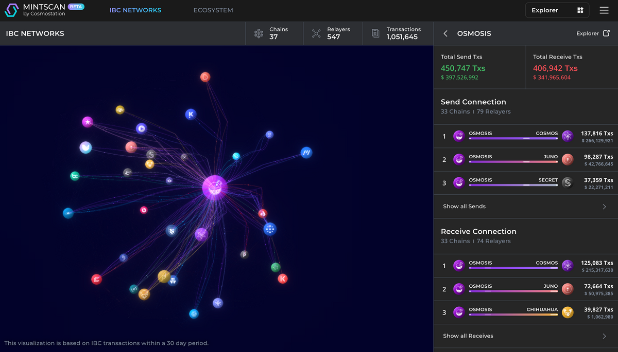Click the Osmosis-Juno send connection bar
The image size is (618, 352).
point(513,161)
